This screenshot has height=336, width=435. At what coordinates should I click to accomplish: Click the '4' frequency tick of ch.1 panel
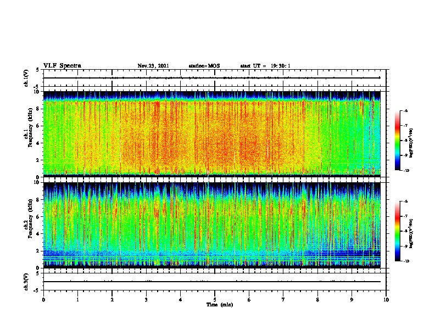click(38, 143)
